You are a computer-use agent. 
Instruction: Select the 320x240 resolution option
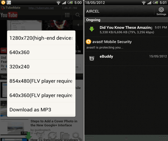pos(41,67)
